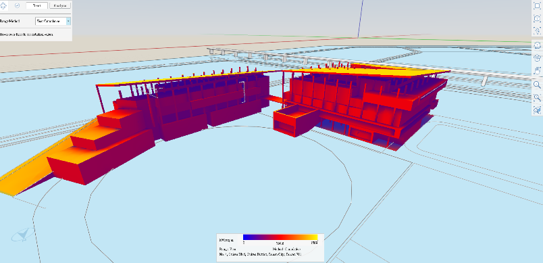The image size is (543, 263).
Task: Click the zoom to selection icon
Action: coord(537,110)
